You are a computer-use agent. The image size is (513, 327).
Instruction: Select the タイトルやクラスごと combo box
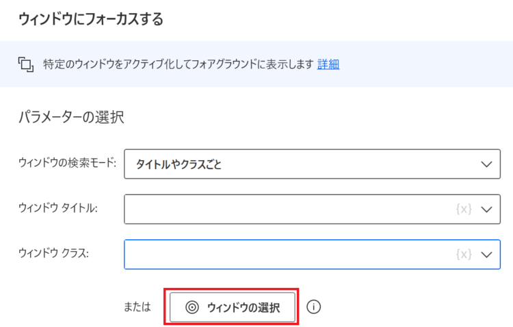312,164
